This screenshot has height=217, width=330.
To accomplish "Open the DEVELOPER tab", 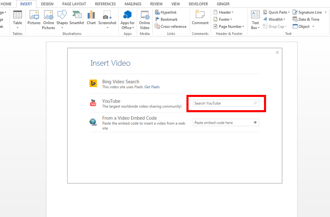I will (x=198, y=4).
